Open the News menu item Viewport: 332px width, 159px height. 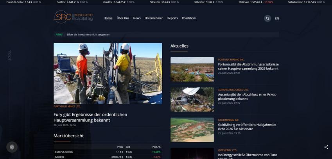pyautogui.click(x=137, y=18)
